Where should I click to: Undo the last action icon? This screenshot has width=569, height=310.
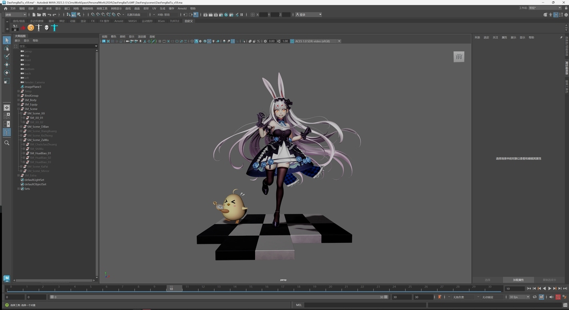[x=50, y=14]
